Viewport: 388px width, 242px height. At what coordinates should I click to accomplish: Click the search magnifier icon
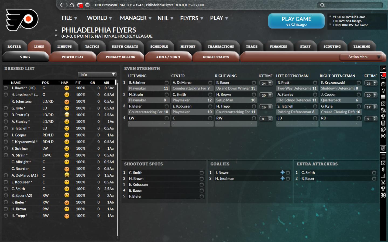point(322,5)
